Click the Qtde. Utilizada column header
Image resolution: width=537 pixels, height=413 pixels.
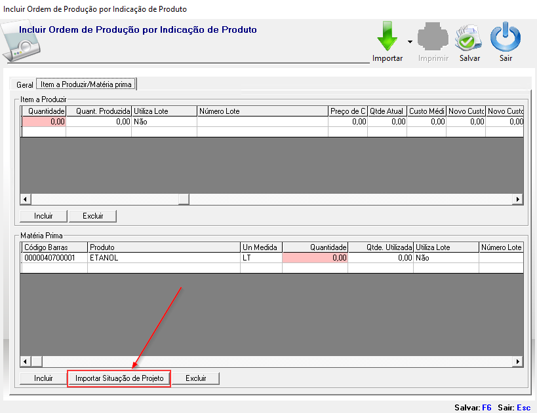point(380,247)
